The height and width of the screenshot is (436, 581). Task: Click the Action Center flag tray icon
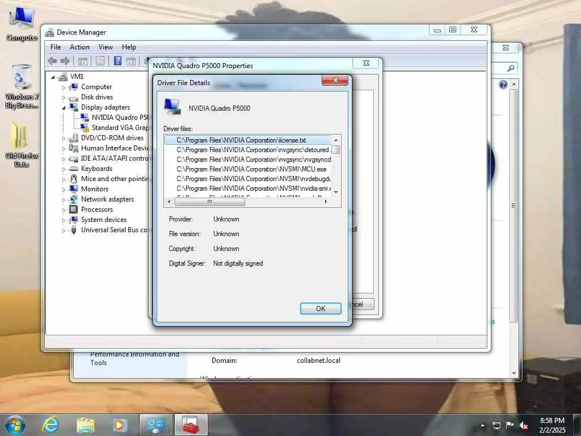click(x=510, y=425)
